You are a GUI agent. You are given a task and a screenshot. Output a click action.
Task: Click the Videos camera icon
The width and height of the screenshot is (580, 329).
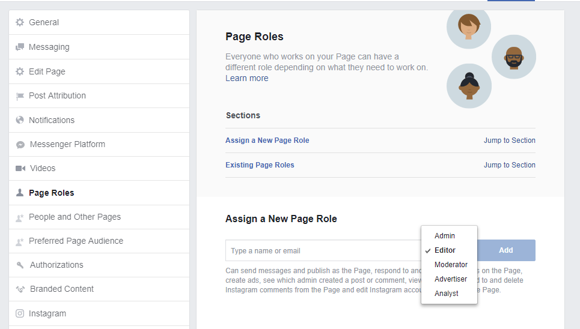tap(20, 169)
